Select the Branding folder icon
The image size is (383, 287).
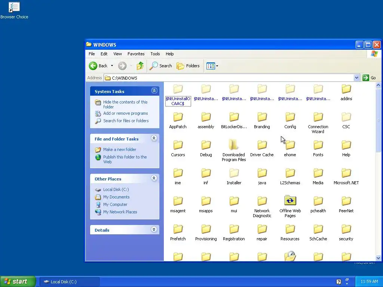pos(262,117)
